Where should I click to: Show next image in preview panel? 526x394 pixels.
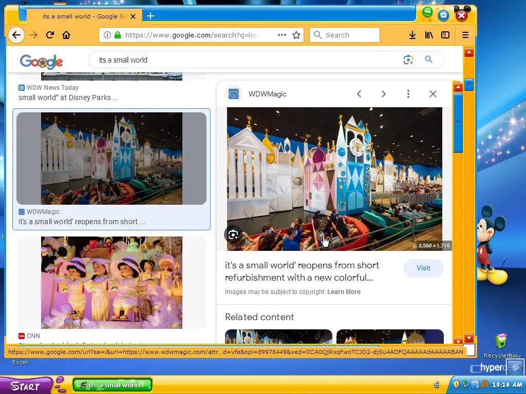[x=383, y=94]
